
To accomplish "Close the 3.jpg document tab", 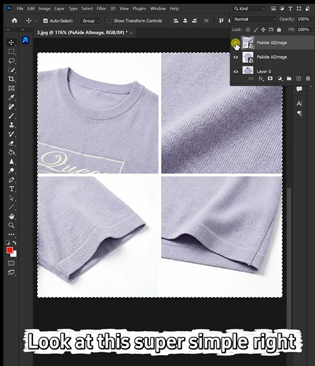I will pyautogui.click(x=131, y=33).
